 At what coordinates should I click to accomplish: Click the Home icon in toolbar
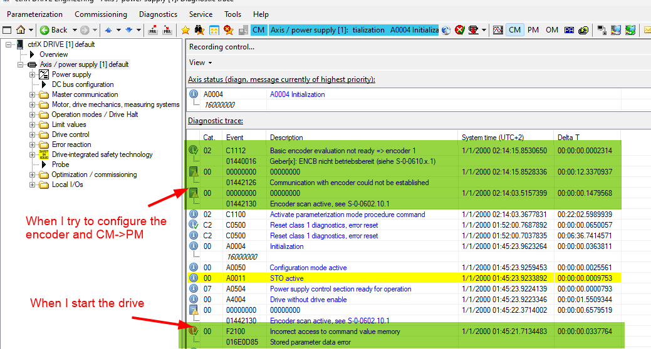[x=21, y=29]
